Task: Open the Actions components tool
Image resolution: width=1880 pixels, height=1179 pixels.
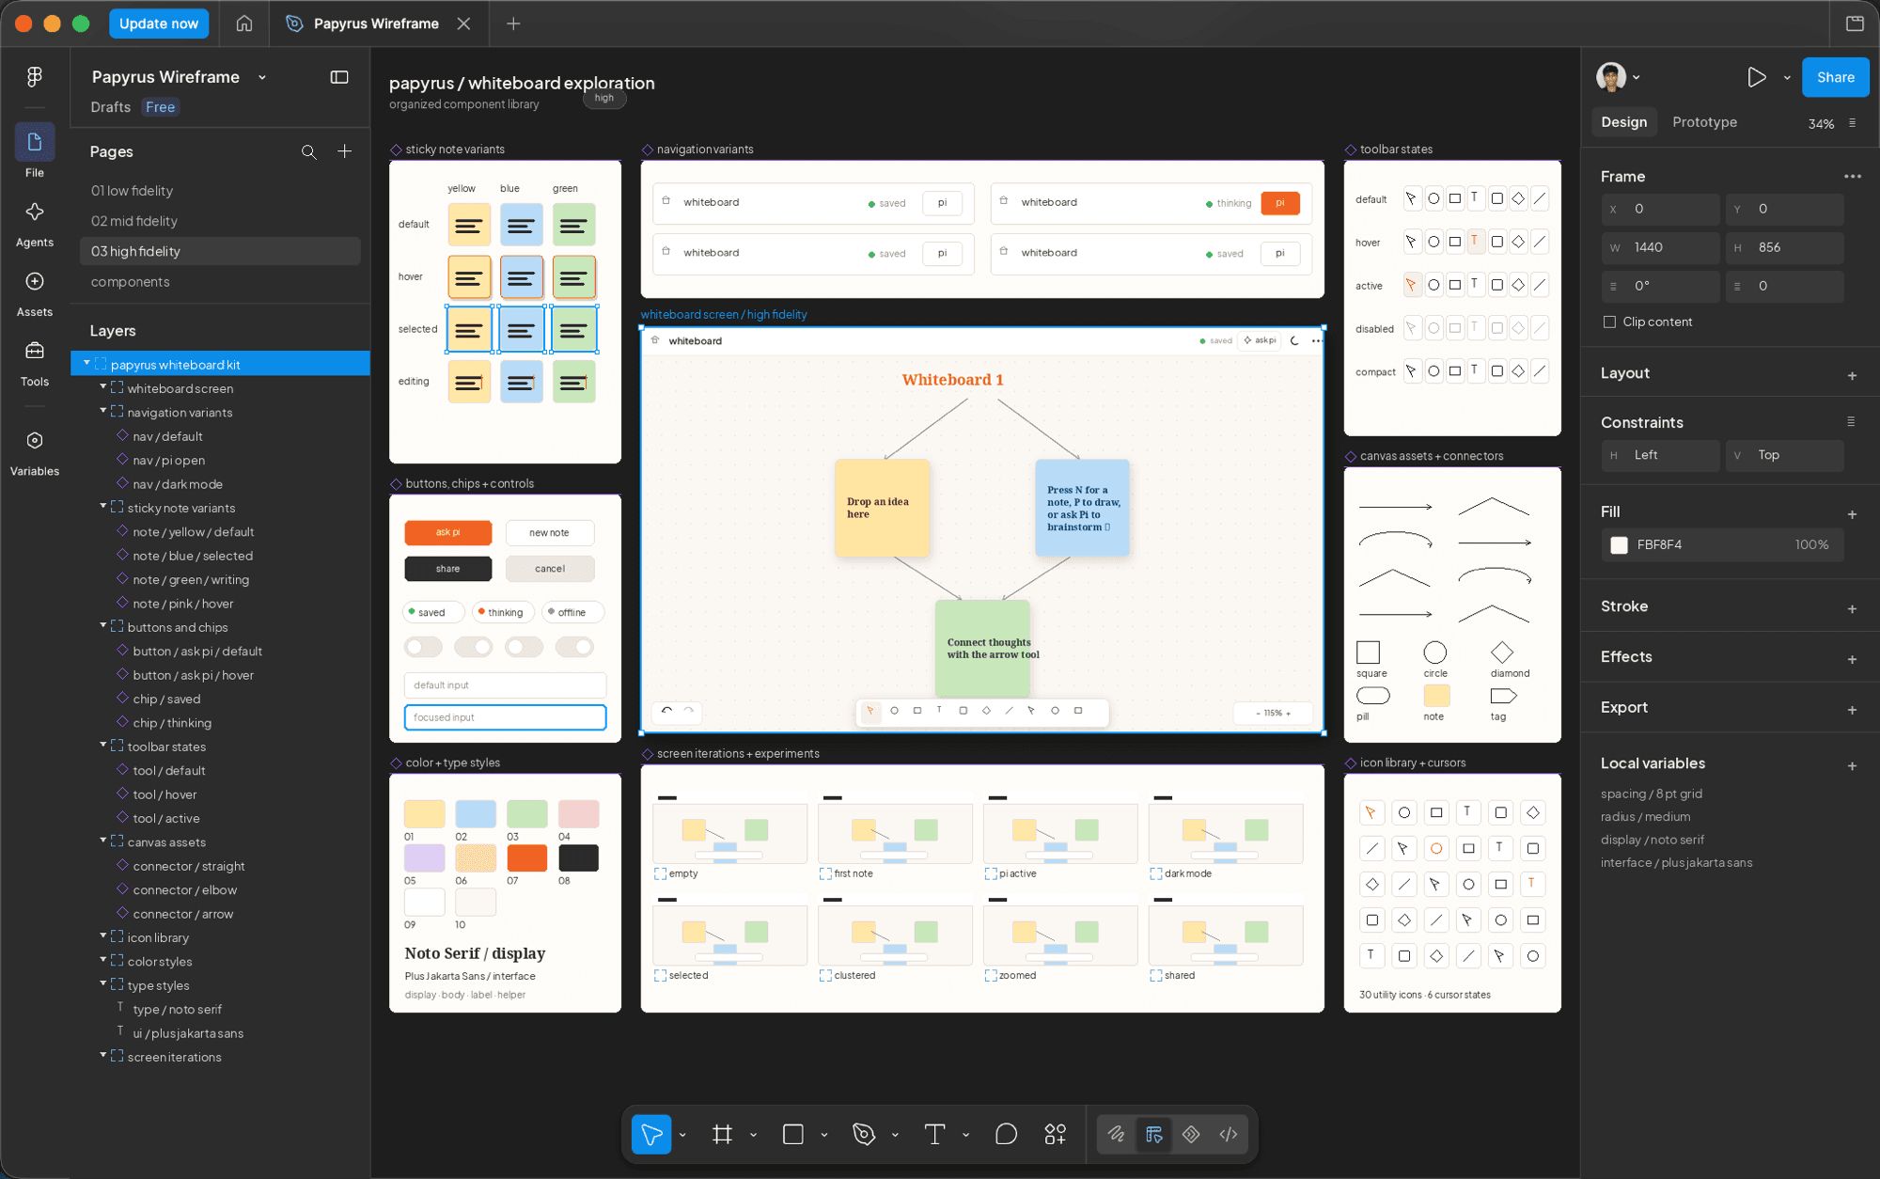Action: coord(1056,1134)
